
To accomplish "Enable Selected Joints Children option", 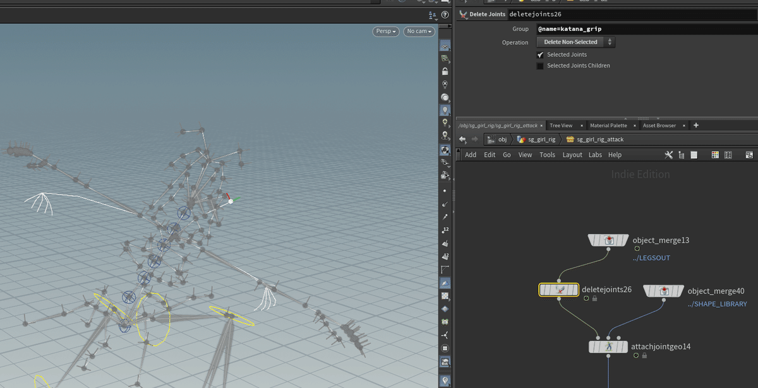I will tap(540, 65).
